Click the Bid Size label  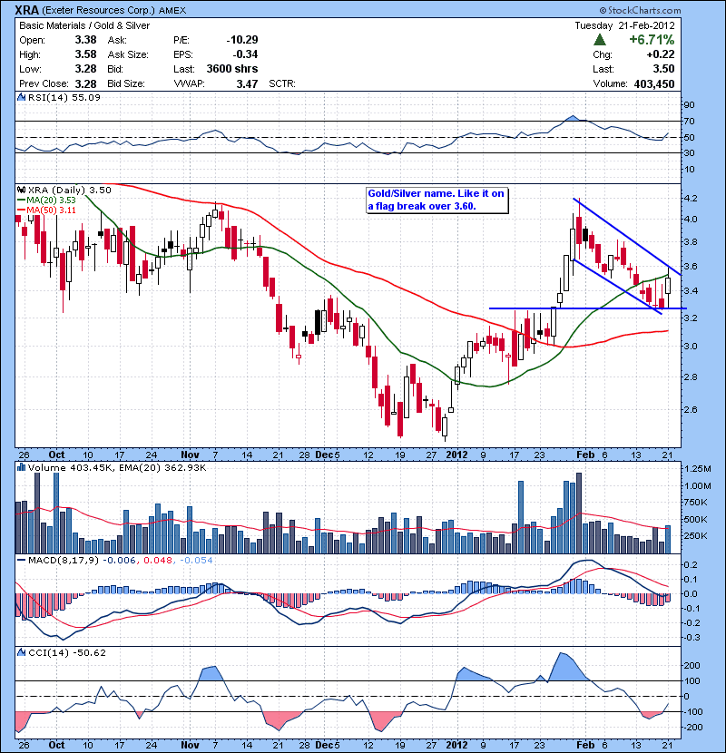[126, 83]
